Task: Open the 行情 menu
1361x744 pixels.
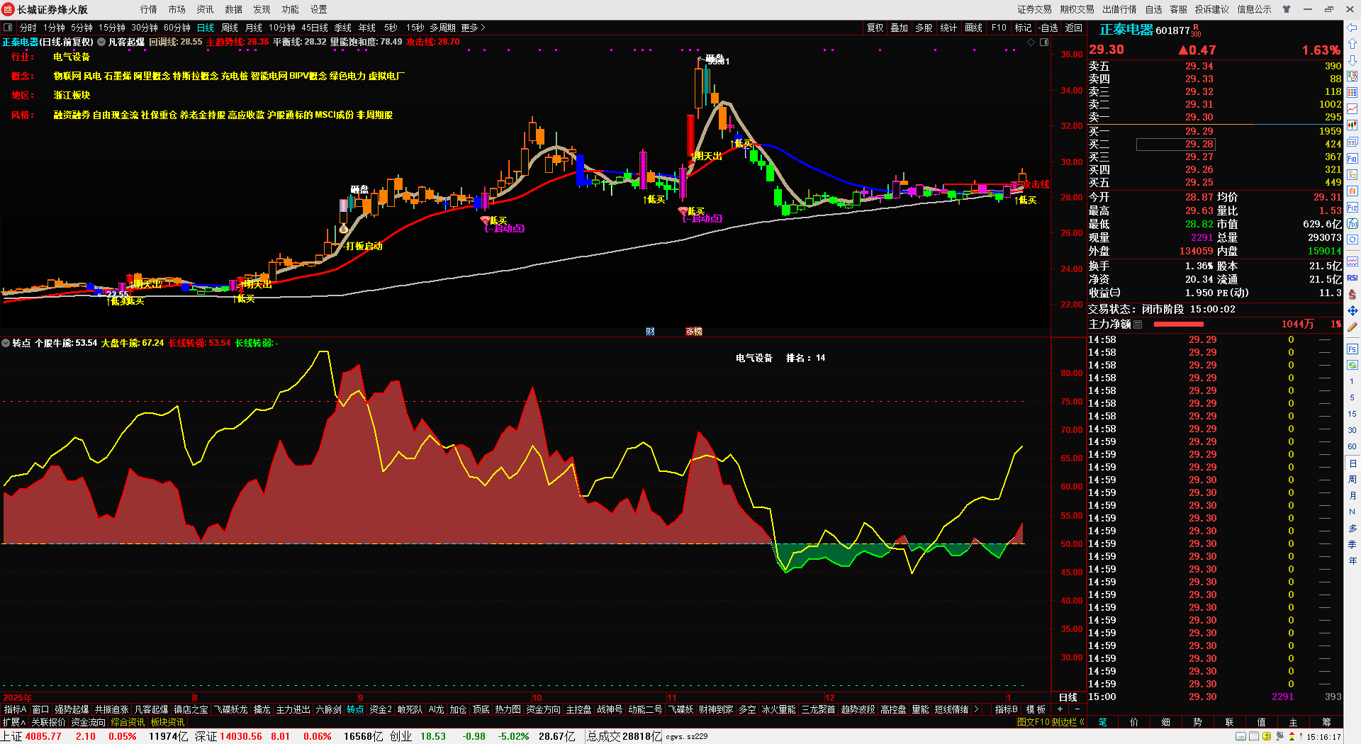Action: 149,9
